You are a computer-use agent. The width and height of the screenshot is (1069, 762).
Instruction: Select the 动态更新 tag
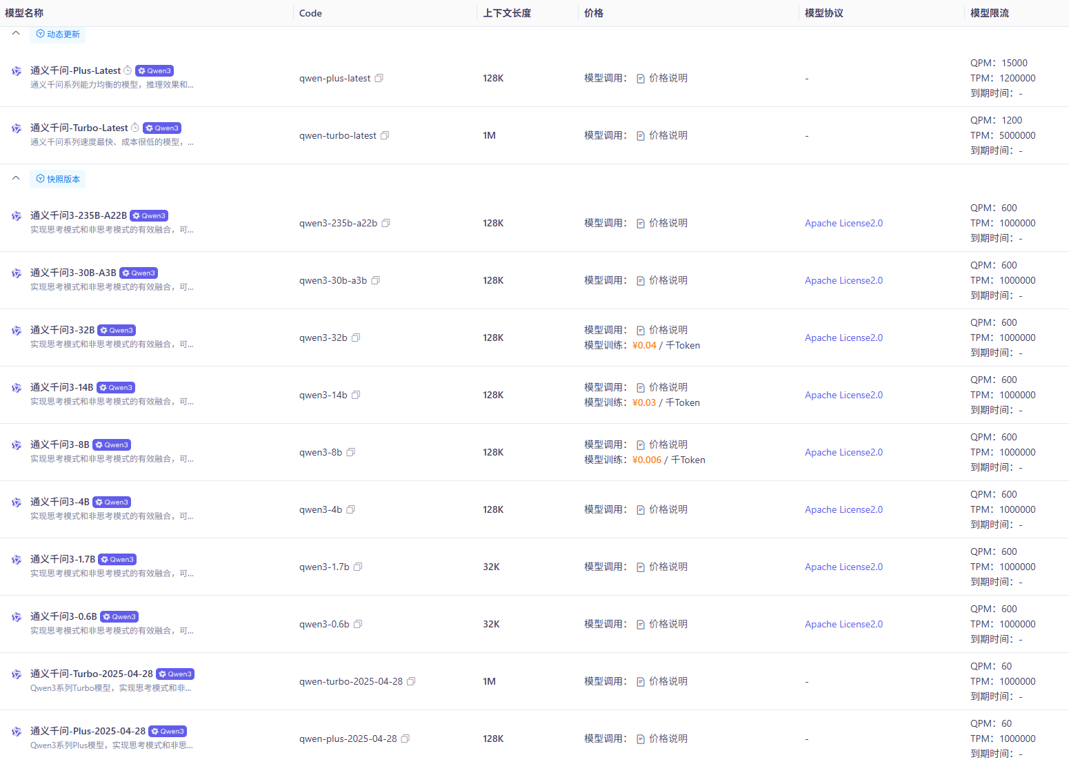[58, 34]
